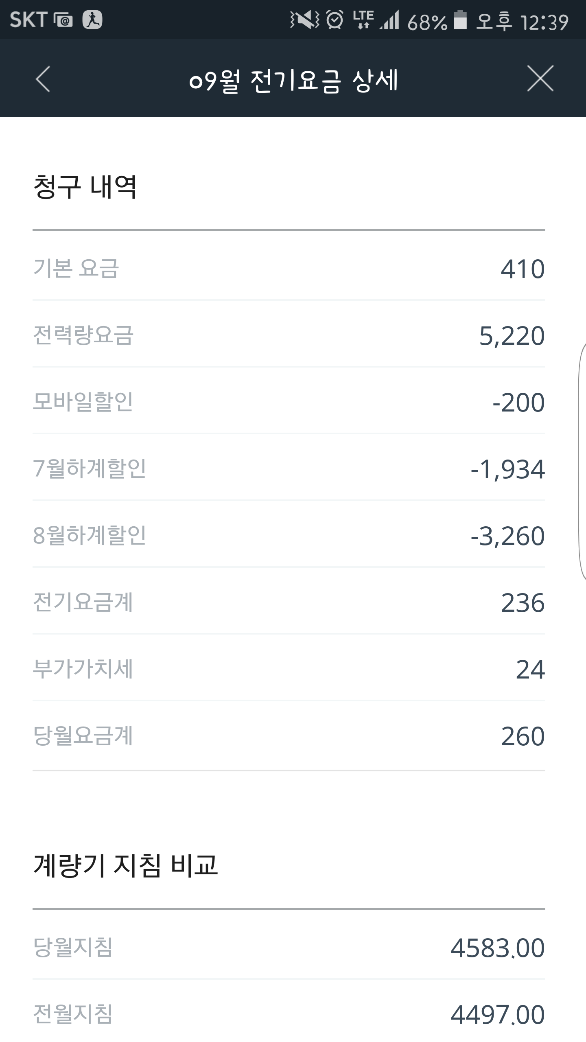The width and height of the screenshot is (586, 1042).
Task: Tap the running figure status icon
Action: (x=92, y=20)
